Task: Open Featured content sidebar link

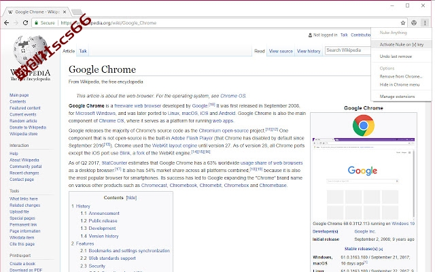Action: (25, 108)
